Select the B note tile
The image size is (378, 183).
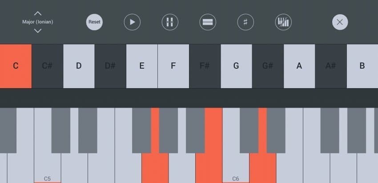pyautogui.click(x=362, y=66)
